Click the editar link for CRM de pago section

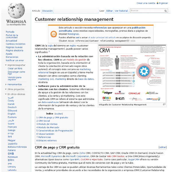(x=163, y=147)
